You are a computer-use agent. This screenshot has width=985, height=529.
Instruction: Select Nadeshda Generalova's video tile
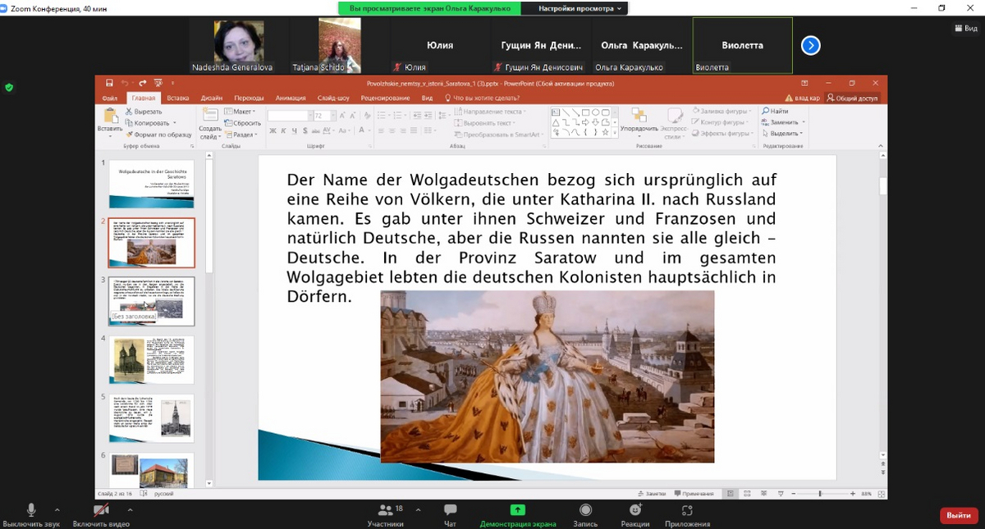coord(239,45)
